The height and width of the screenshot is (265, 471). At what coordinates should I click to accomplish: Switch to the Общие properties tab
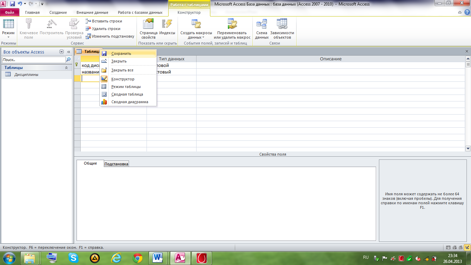point(90,163)
